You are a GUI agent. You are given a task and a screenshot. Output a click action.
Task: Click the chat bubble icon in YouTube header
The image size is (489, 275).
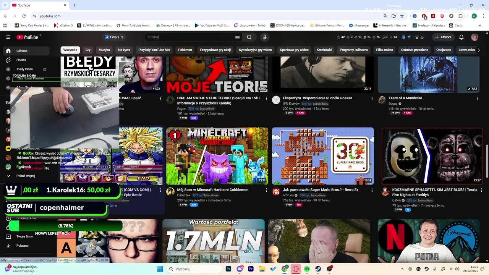pos(422,37)
